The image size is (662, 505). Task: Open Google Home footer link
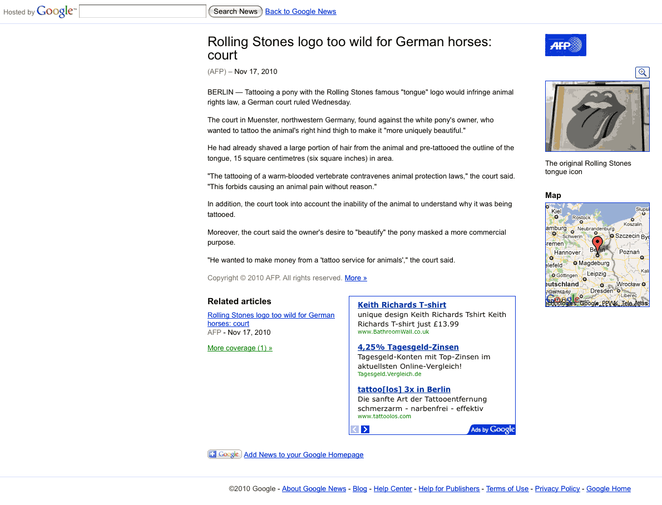[609, 488]
